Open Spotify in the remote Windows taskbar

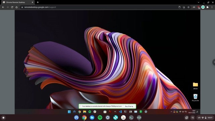pos(90,112)
